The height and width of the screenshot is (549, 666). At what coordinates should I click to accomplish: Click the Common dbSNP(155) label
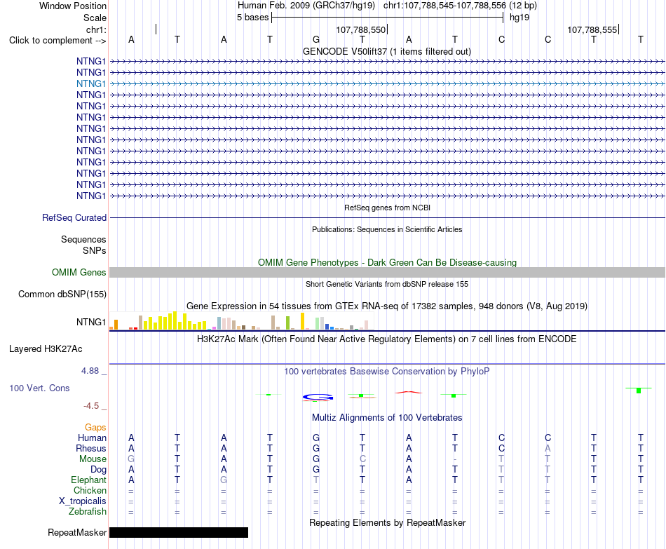point(62,294)
